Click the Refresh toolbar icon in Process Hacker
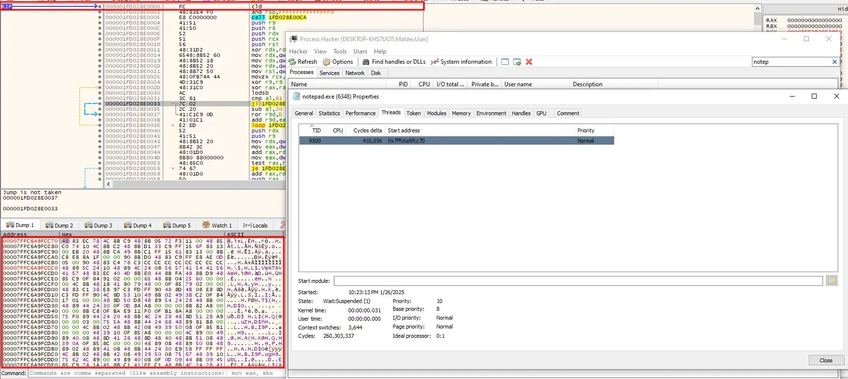 [x=293, y=62]
